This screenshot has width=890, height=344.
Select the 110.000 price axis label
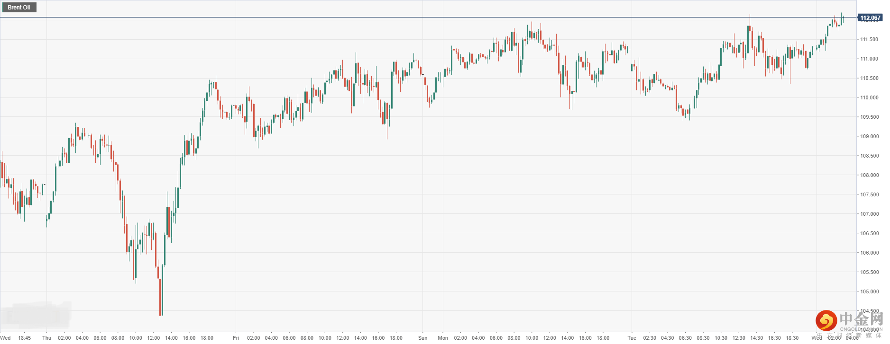[869, 98]
